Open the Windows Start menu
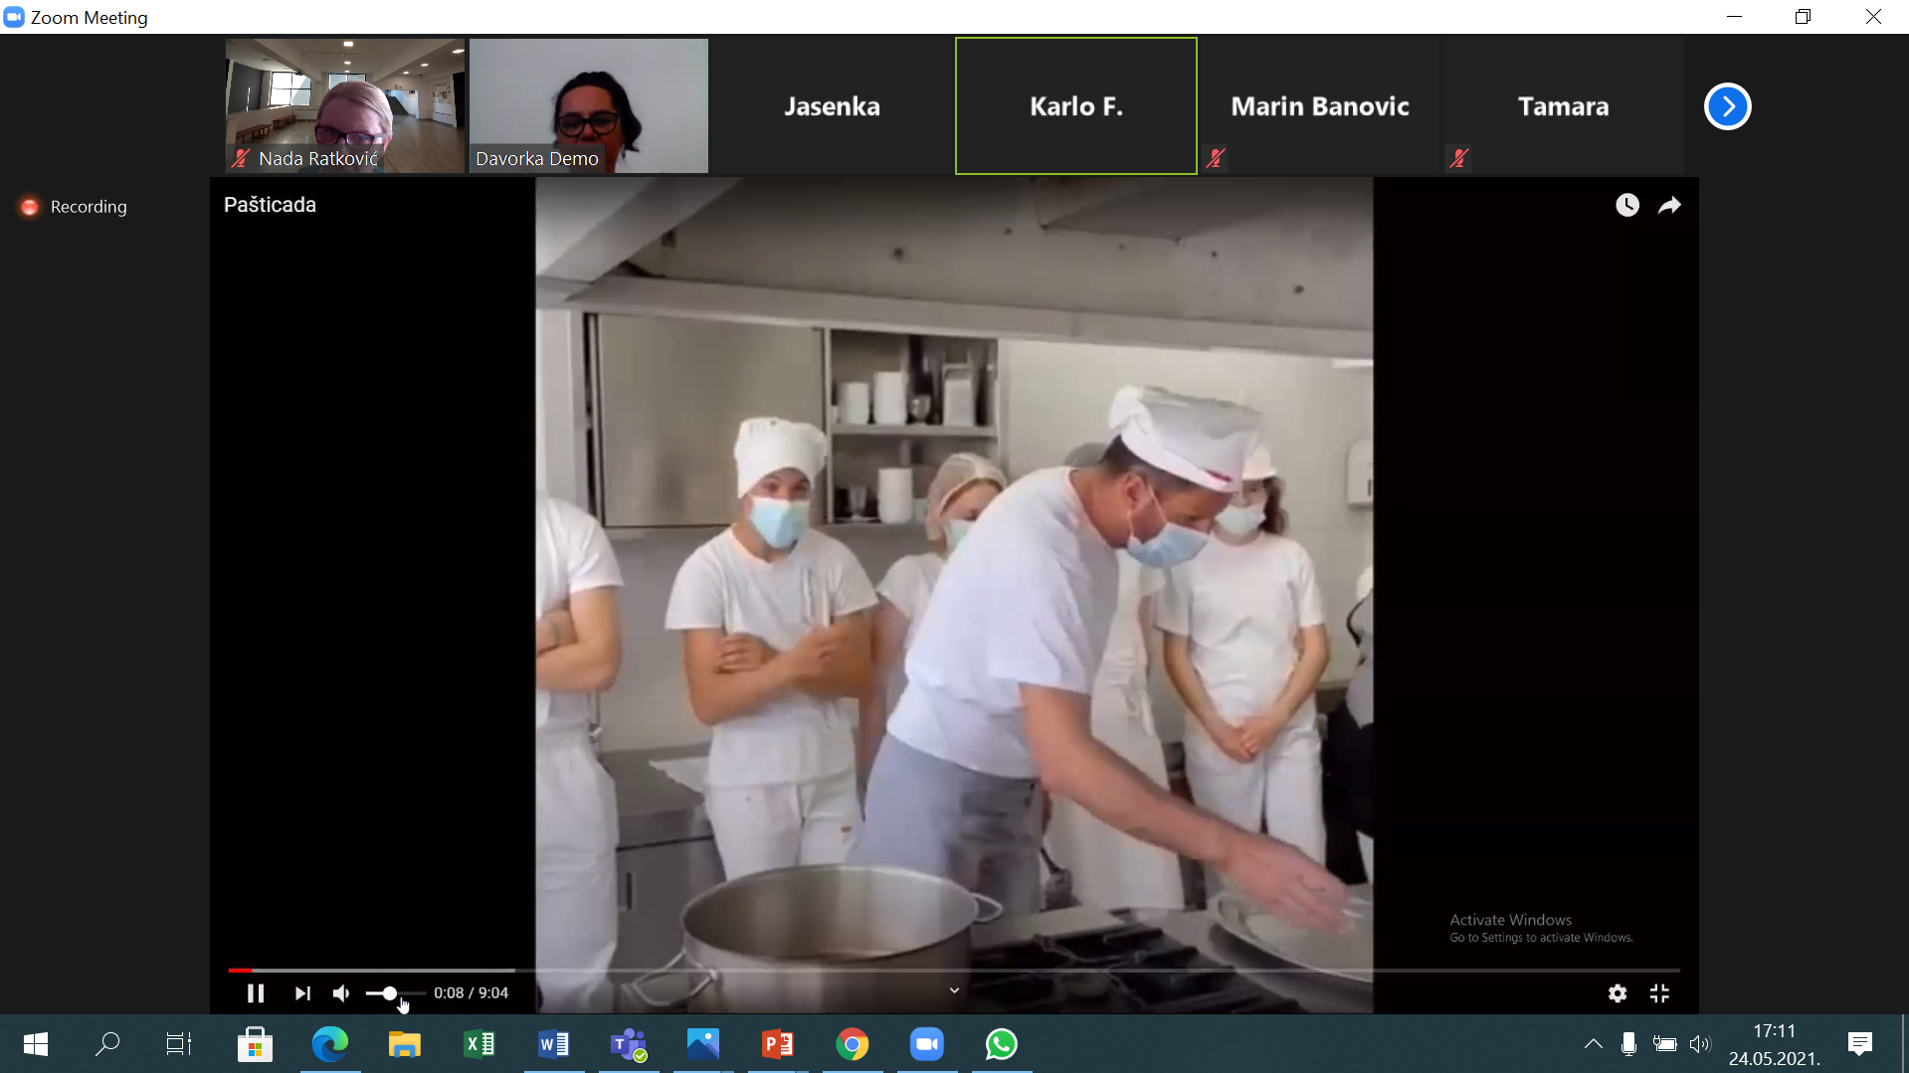The width and height of the screenshot is (1909, 1073). click(x=36, y=1044)
